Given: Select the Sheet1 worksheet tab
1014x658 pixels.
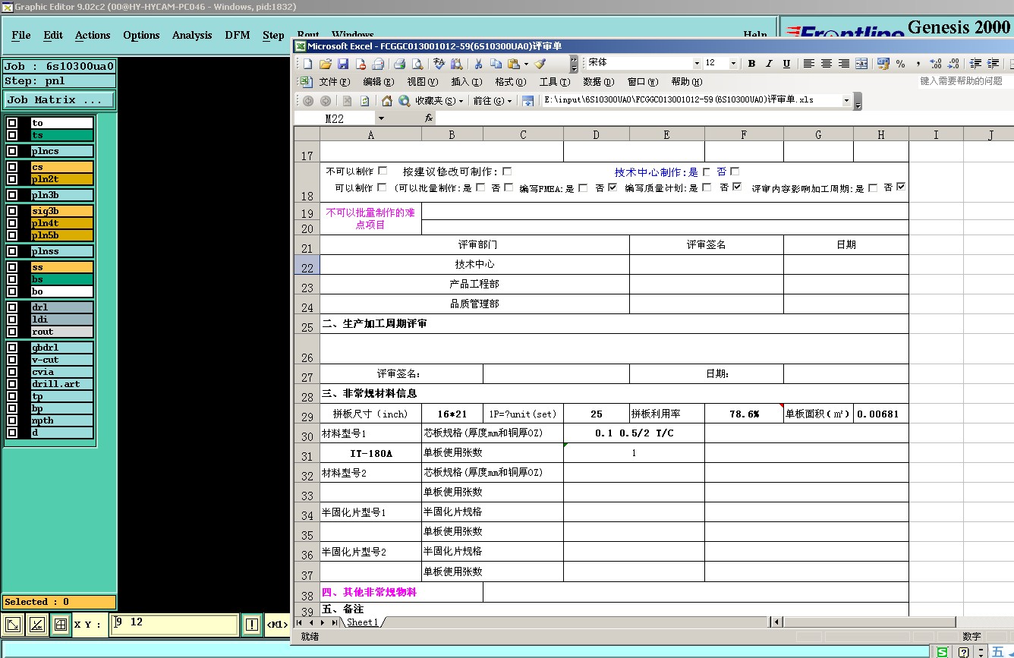Looking at the screenshot, I should 363,622.
